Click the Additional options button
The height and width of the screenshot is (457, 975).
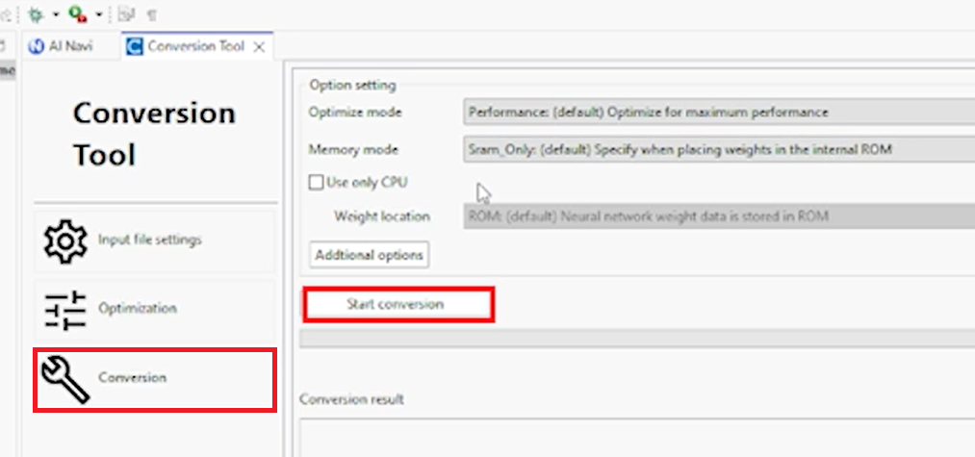click(x=371, y=255)
